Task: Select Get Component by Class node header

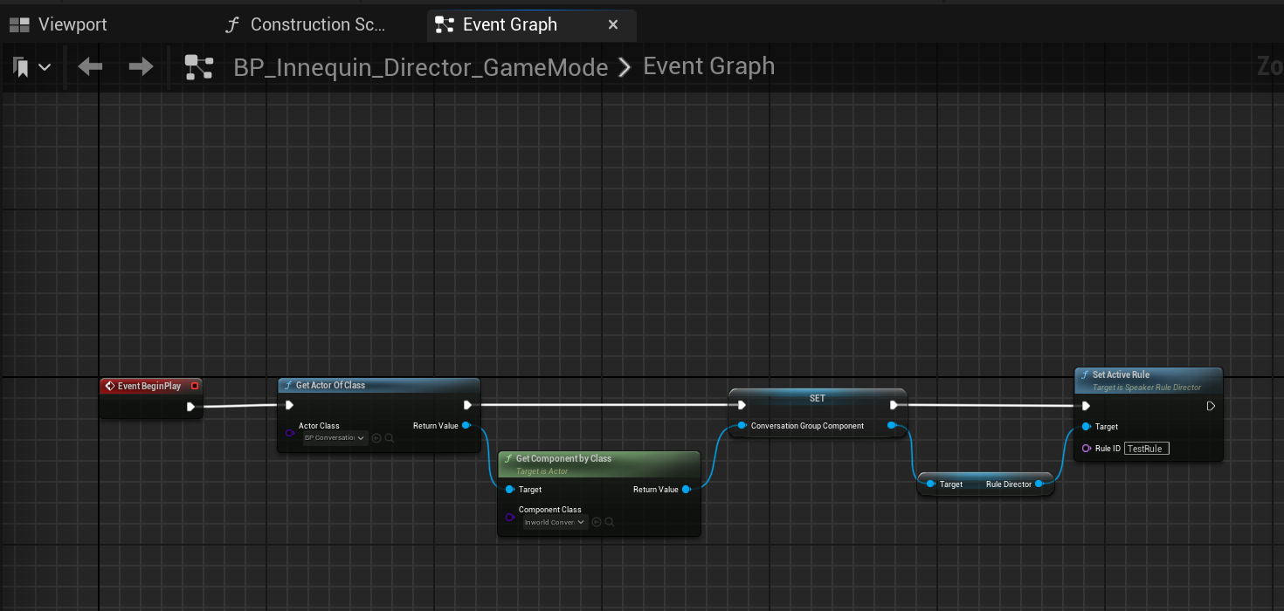Action: (599, 463)
